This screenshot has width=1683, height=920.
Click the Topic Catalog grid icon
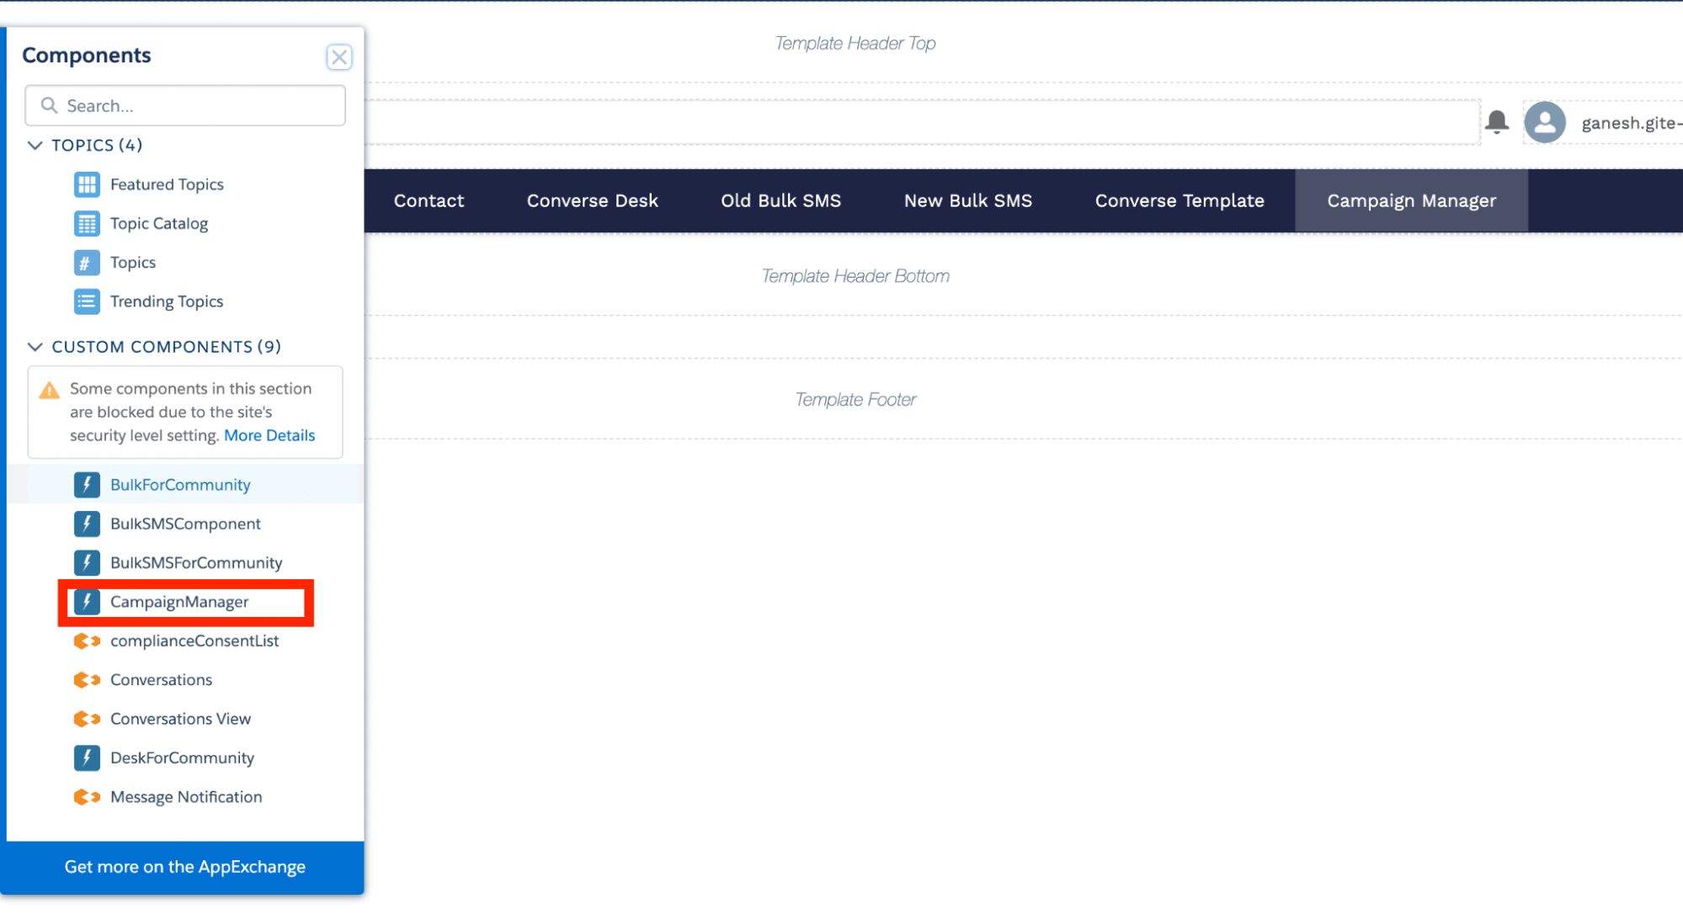87,223
